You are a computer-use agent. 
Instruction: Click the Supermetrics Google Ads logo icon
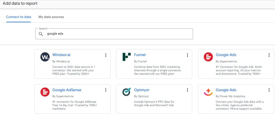pyautogui.click(x=208, y=57)
